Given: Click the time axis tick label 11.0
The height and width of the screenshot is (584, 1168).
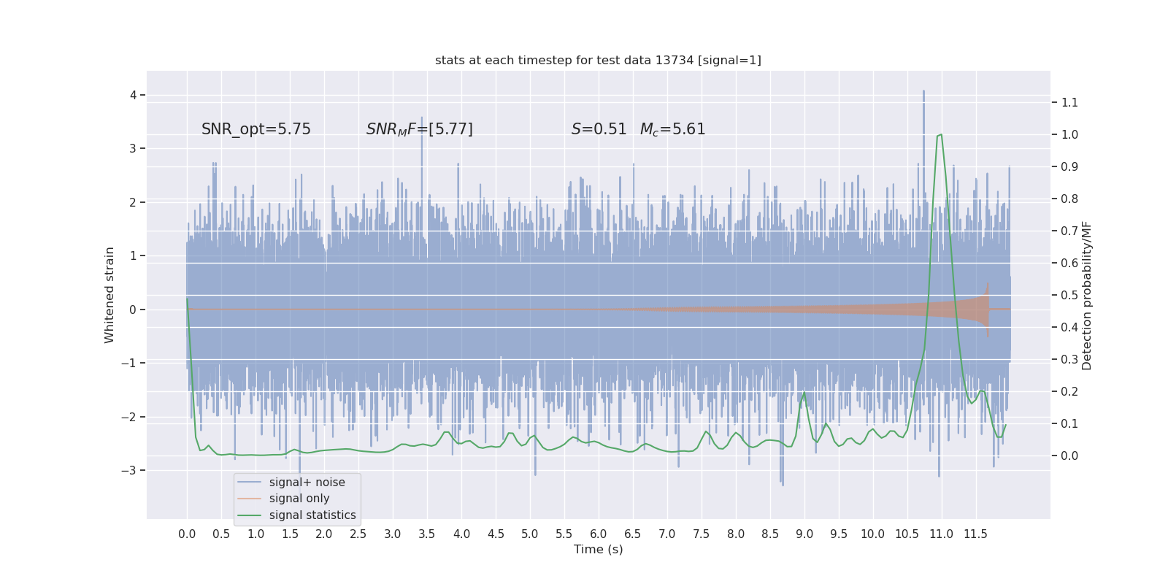Looking at the screenshot, I should [x=942, y=534].
